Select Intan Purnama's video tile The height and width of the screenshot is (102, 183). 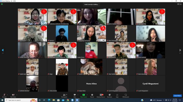[x=151, y=33]
